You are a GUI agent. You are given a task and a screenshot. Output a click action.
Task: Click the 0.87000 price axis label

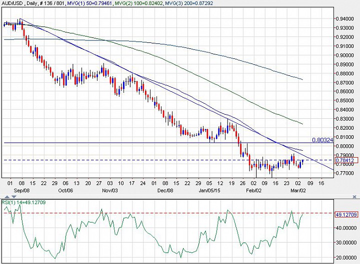(x=344, y=82)
